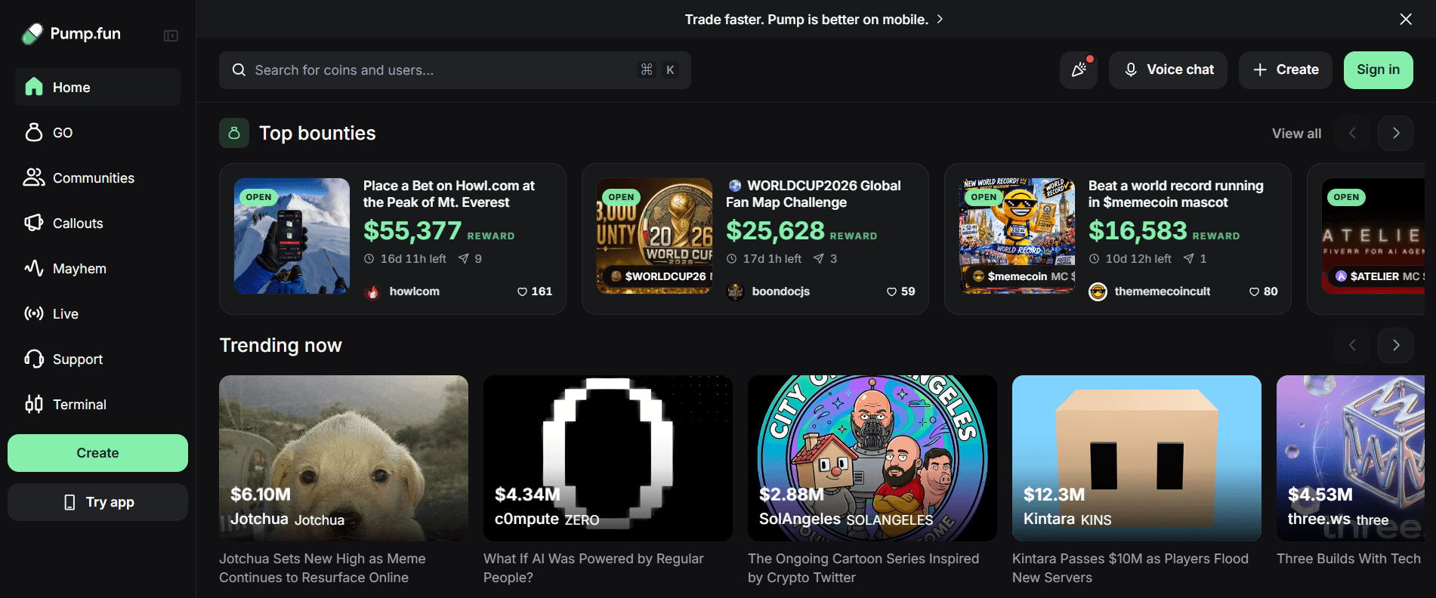The image size is (1436, 598).
Task: Go to Communities page
Action: (97, 177)
